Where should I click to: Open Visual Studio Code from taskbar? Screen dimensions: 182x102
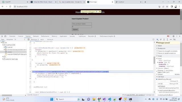tap(109, 99)
